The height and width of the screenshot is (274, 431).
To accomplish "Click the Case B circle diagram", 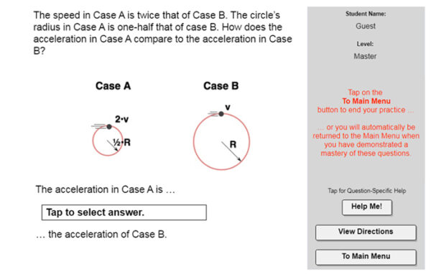I will pos(221,141).
